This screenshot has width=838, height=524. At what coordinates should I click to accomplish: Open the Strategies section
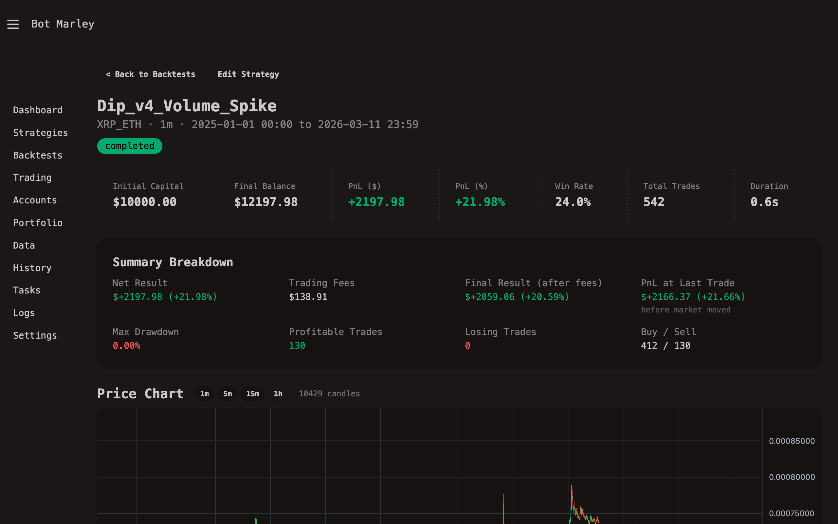point(41,132)
